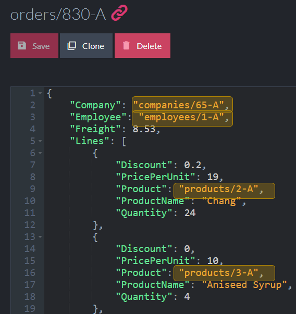Collapse the root object at line 1
The height and width of the screenshot is (314, 296).
[40, 93]
